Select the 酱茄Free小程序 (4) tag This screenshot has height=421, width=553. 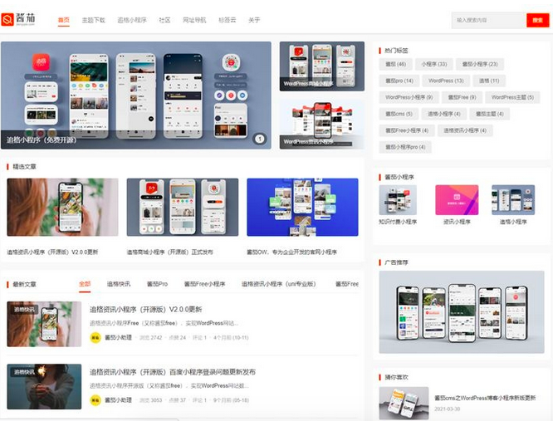(407, 130)
